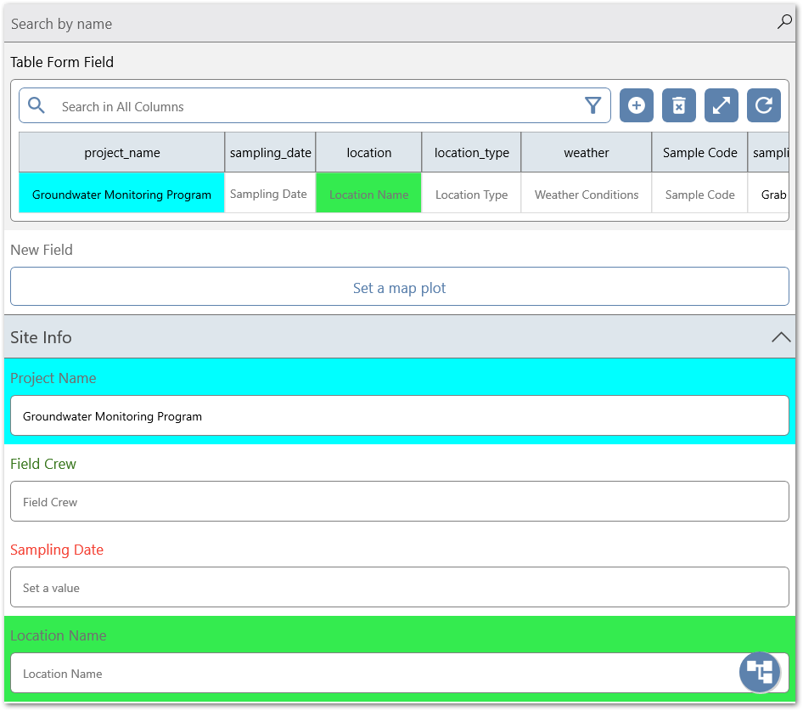Delete table row using trash icon
The height and width of the screenshot is (711, 803).
click(x=679, y=105)
